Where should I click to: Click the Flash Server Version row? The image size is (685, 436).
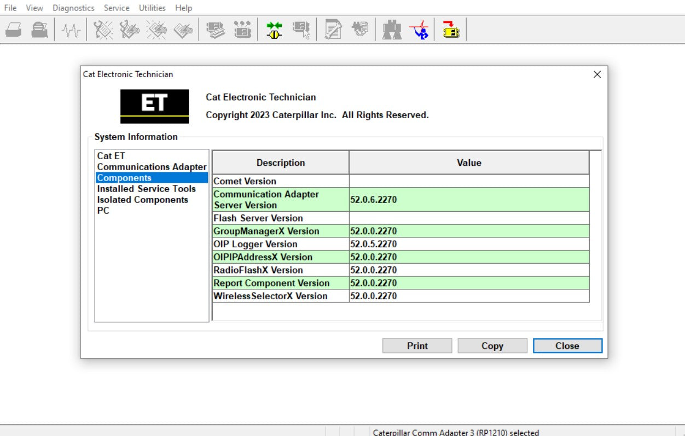coord(400,218)
